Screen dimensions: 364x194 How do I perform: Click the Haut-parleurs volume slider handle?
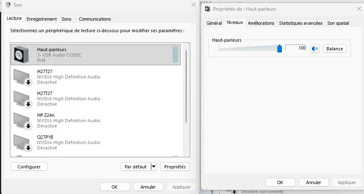coord(279,49)
